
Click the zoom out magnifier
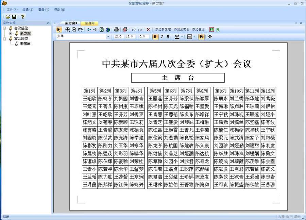click(x=74, y=30)
